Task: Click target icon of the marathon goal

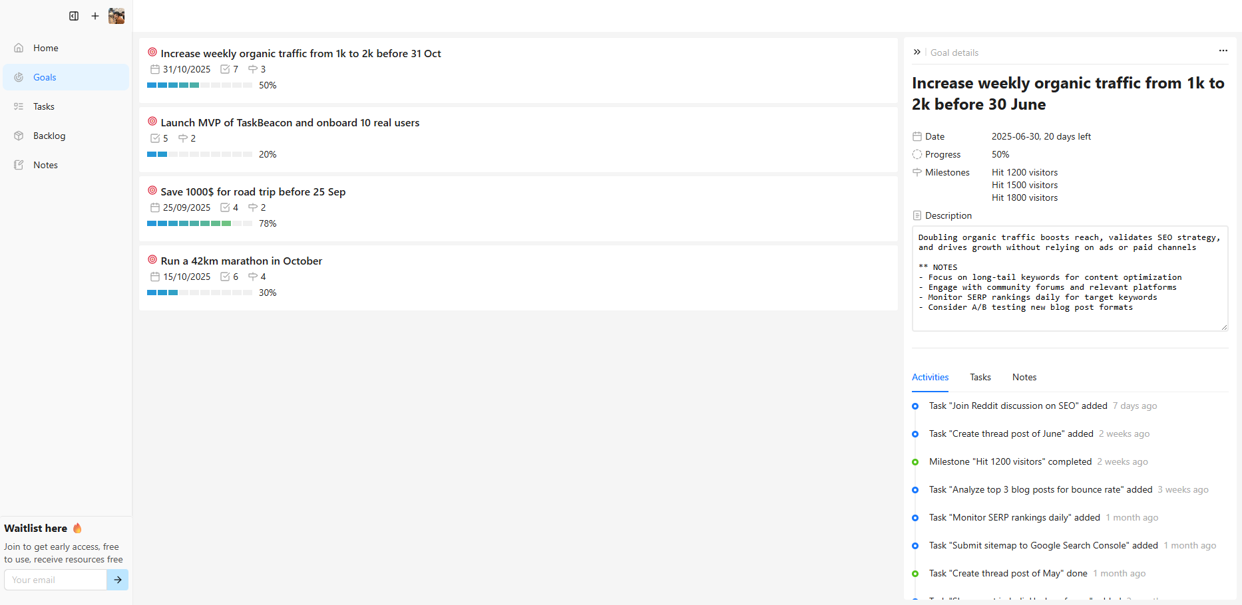Action: click(152, 260)
